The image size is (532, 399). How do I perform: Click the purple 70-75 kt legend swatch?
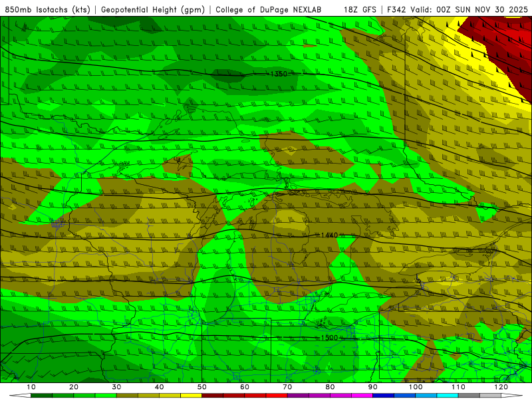298,396
